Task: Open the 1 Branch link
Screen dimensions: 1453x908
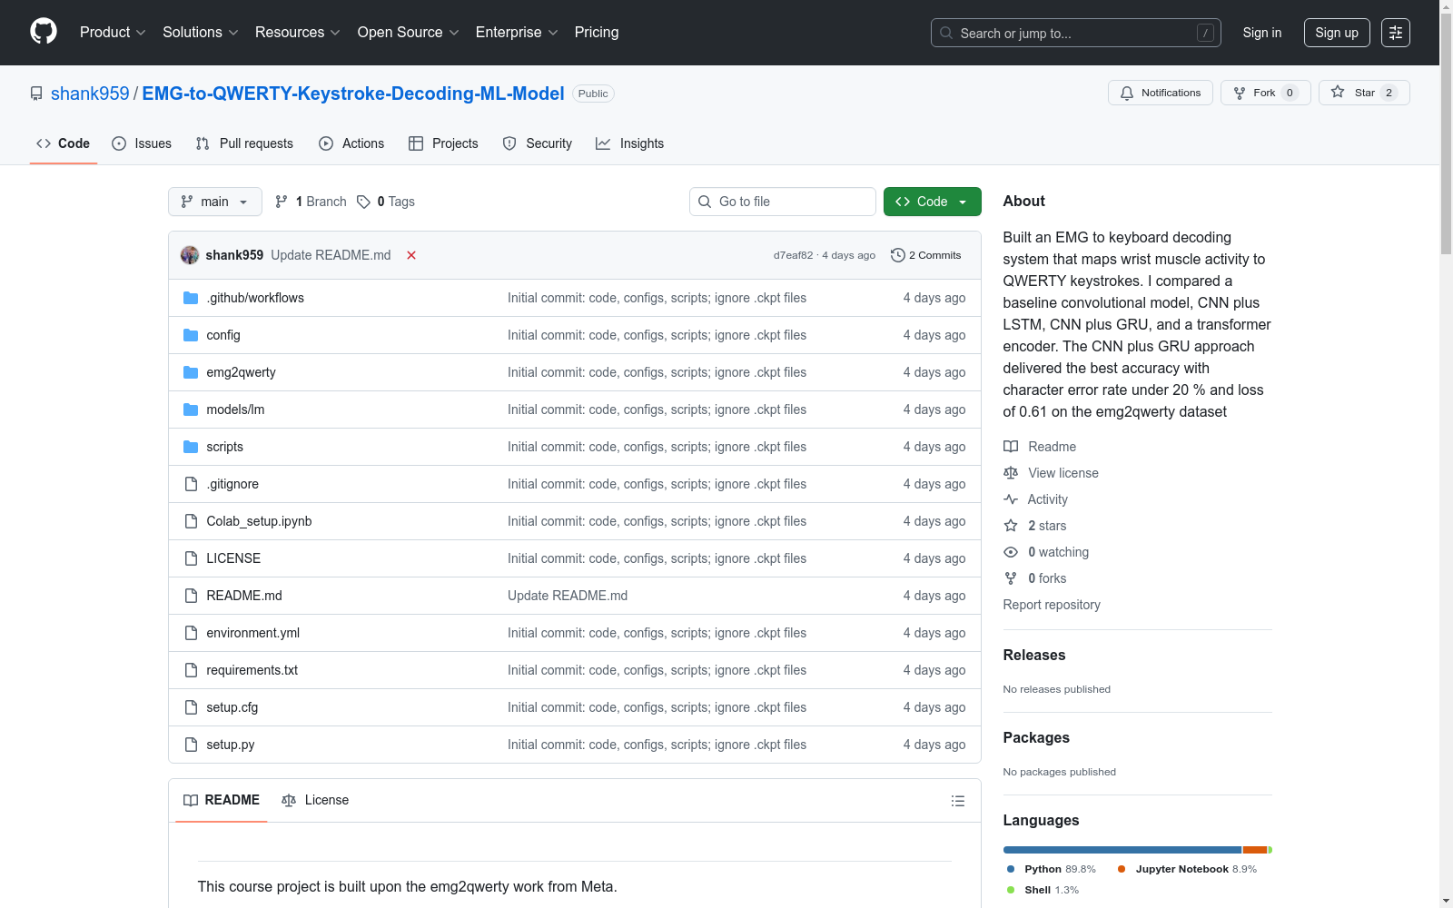Action: pyautogui.click(x=311, y=202)
